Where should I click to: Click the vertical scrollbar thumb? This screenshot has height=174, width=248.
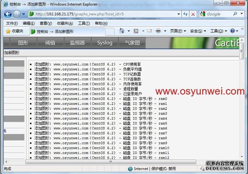coord(242,51)
